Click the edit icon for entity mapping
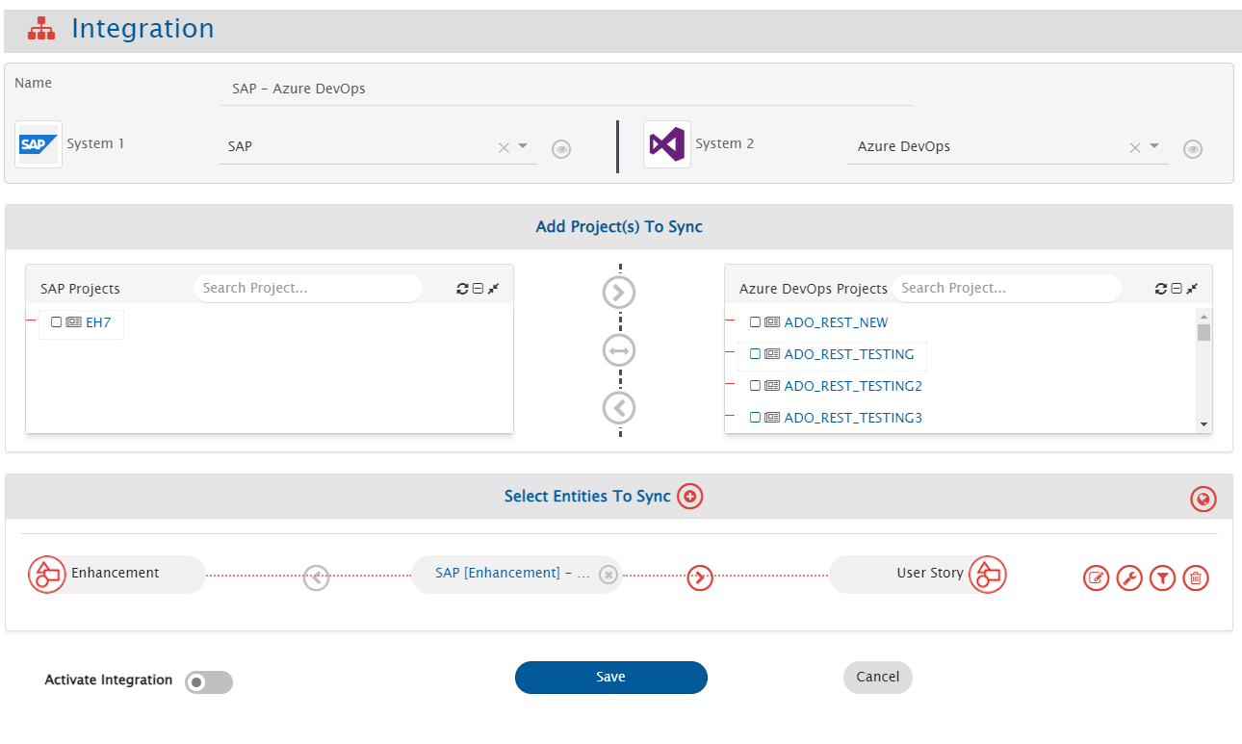1242x744 pixels. pyautogui.click(x=1096, y=578)
